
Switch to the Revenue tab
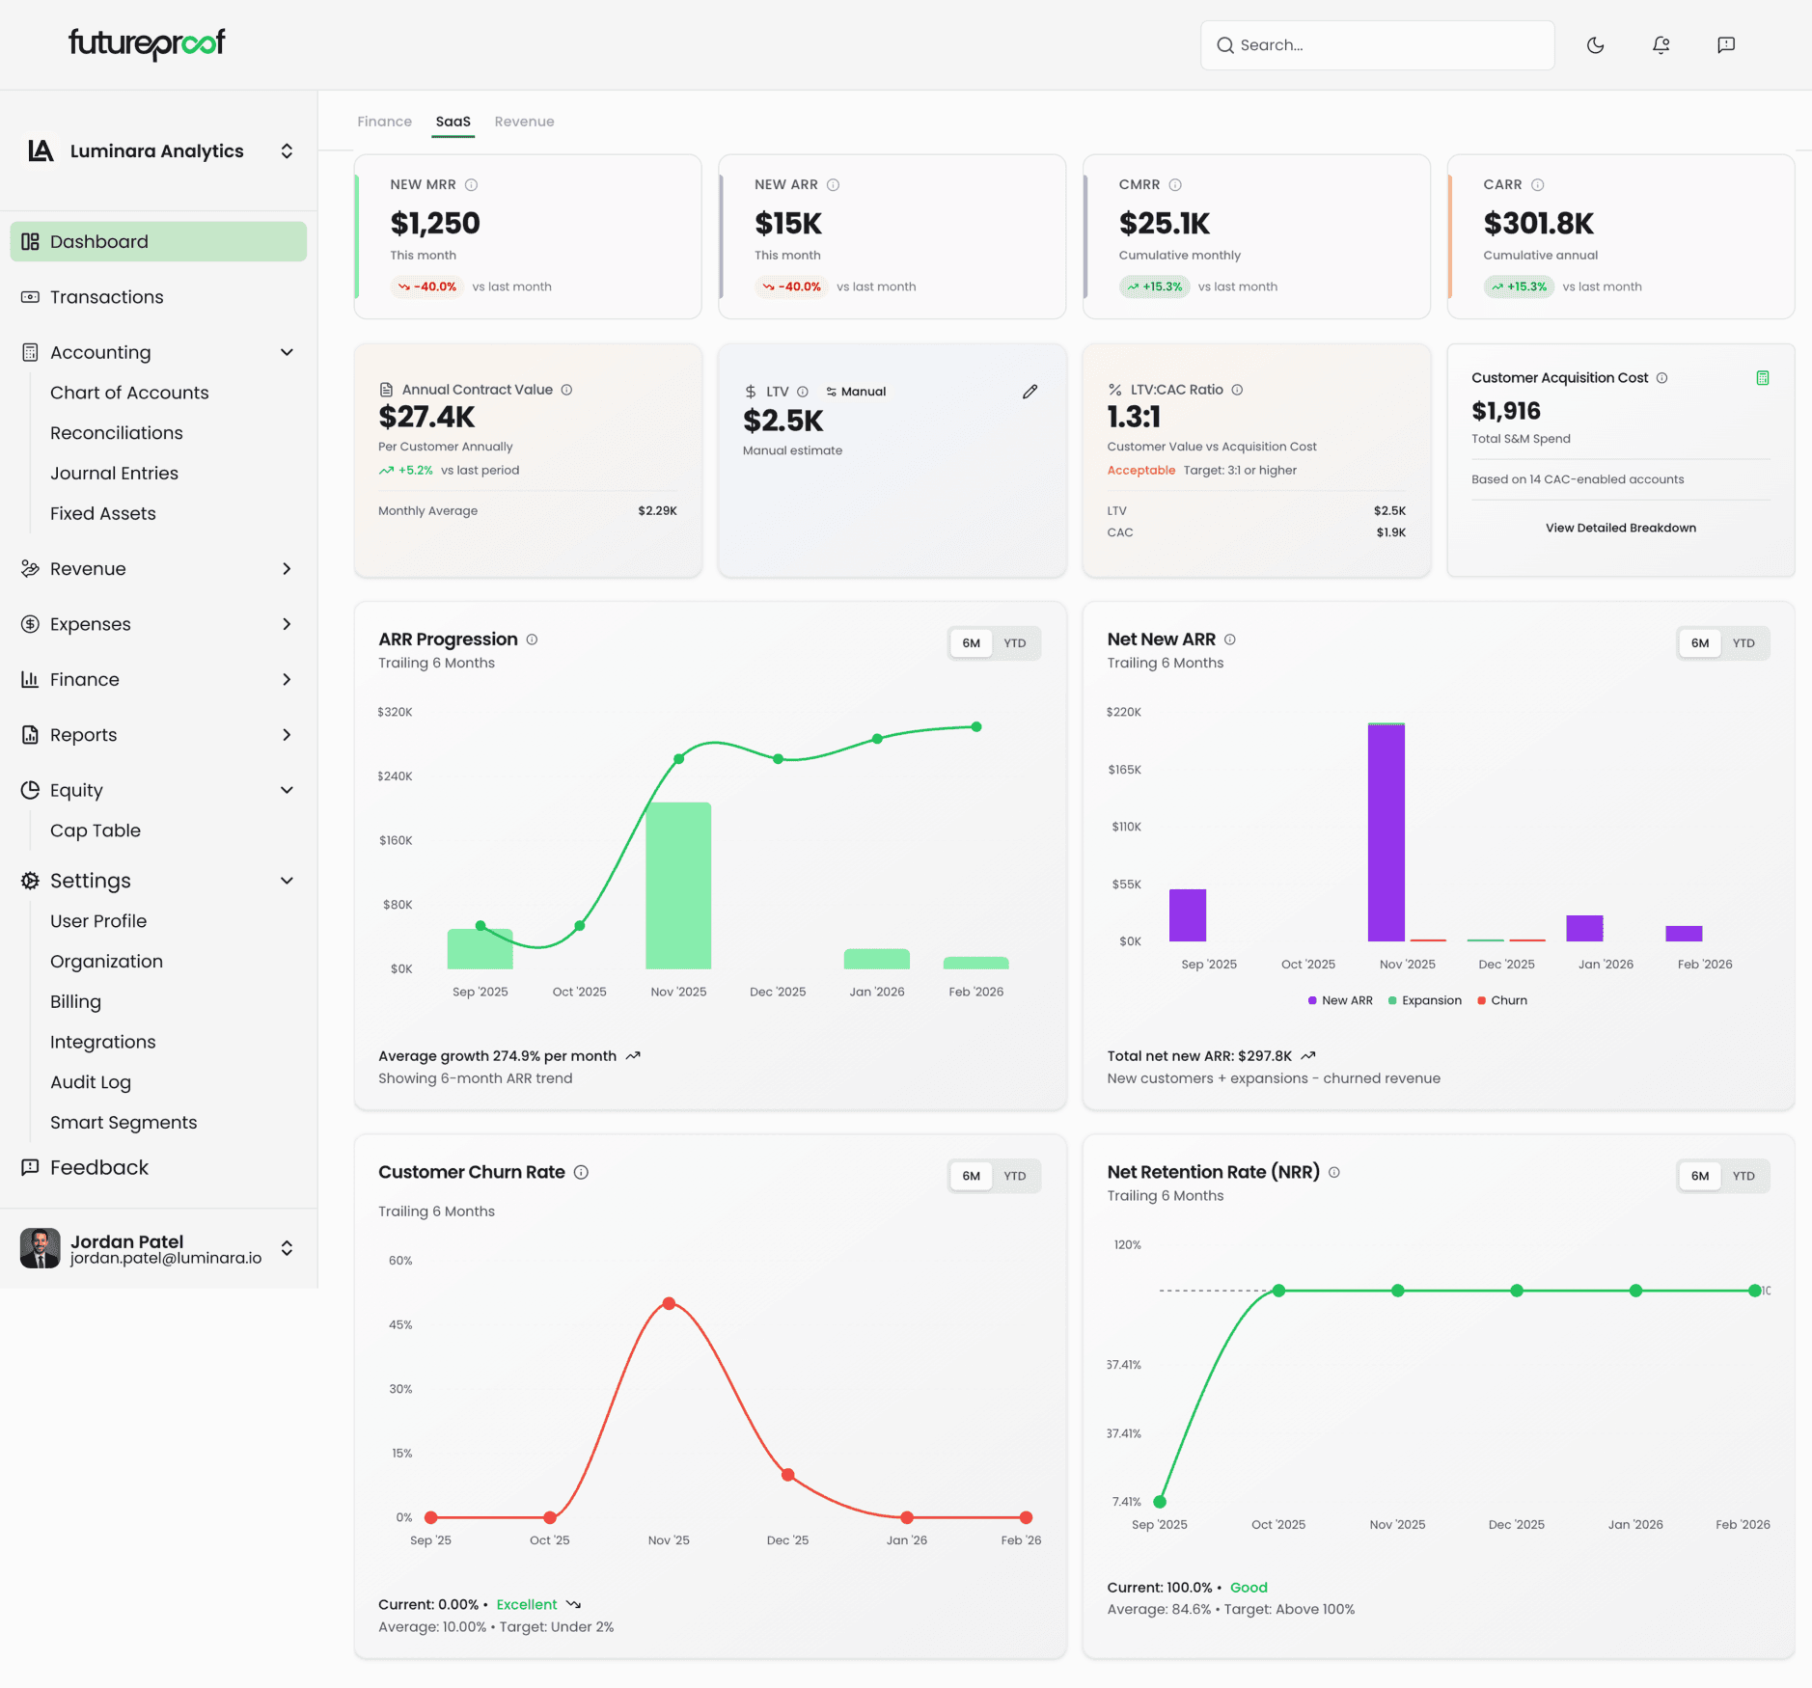tap(524, 121)
